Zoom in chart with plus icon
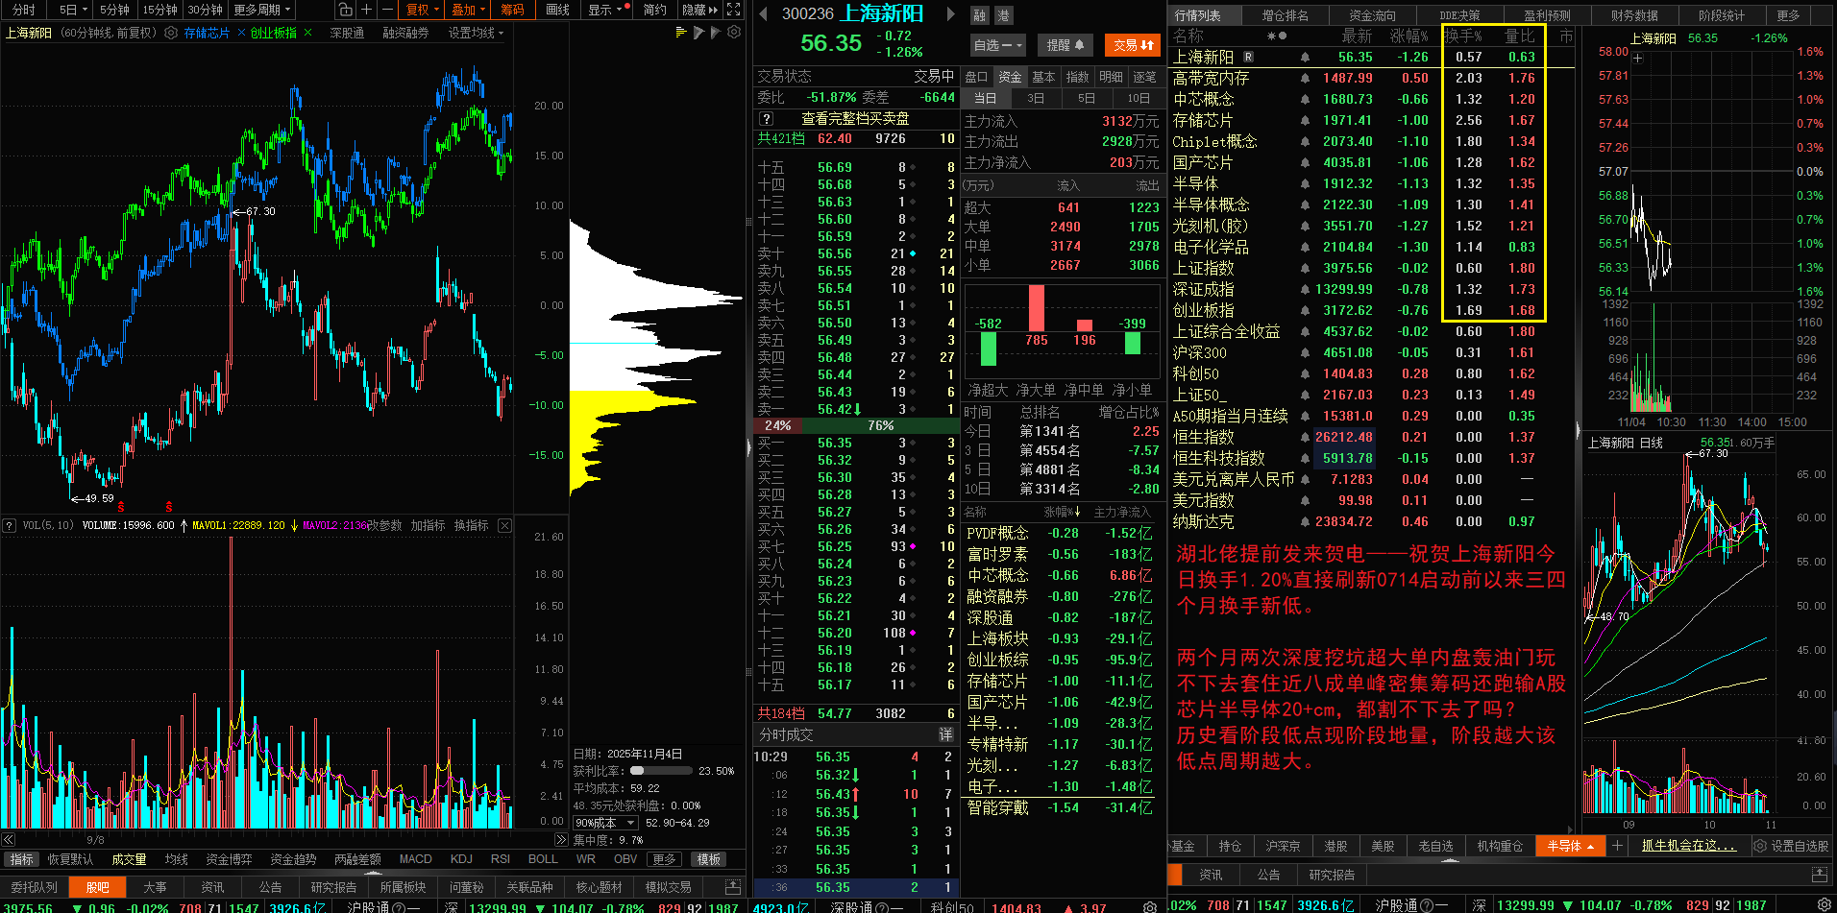Image resolution: width=1837 pixels, height=913 pixels. tap(366, 10)
